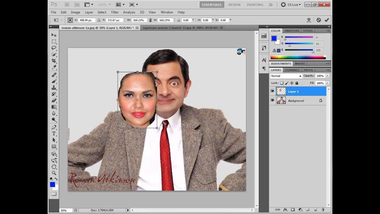Open the Layers panel options menu
The image size is (380, 214).
pyautogui.click(x=328, y=70)
